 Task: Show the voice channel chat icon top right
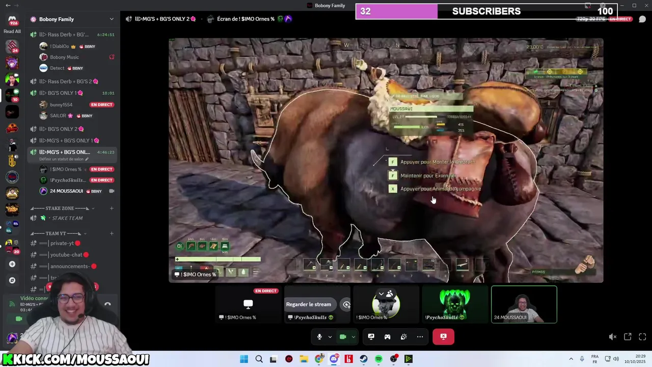point(642,19)
